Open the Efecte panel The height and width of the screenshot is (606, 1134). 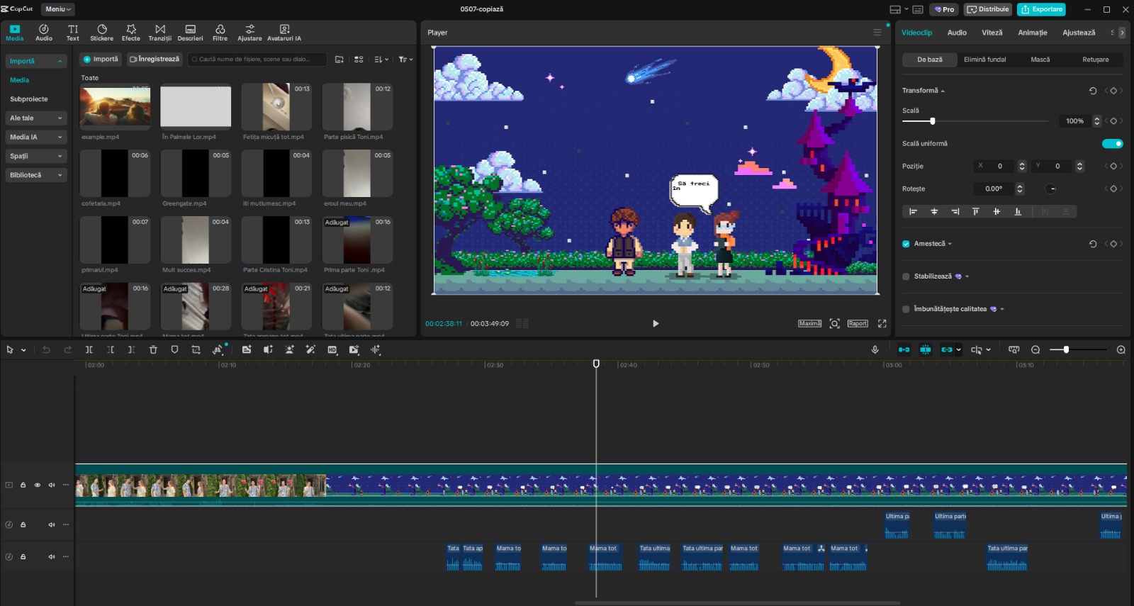131,33
